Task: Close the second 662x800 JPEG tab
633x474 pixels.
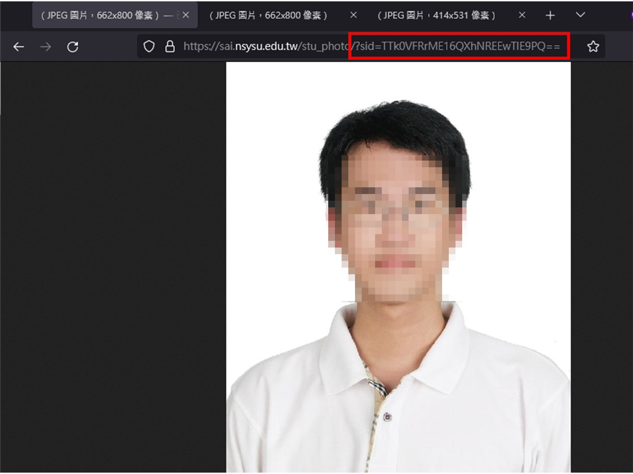Action: (x=353, y=15)
